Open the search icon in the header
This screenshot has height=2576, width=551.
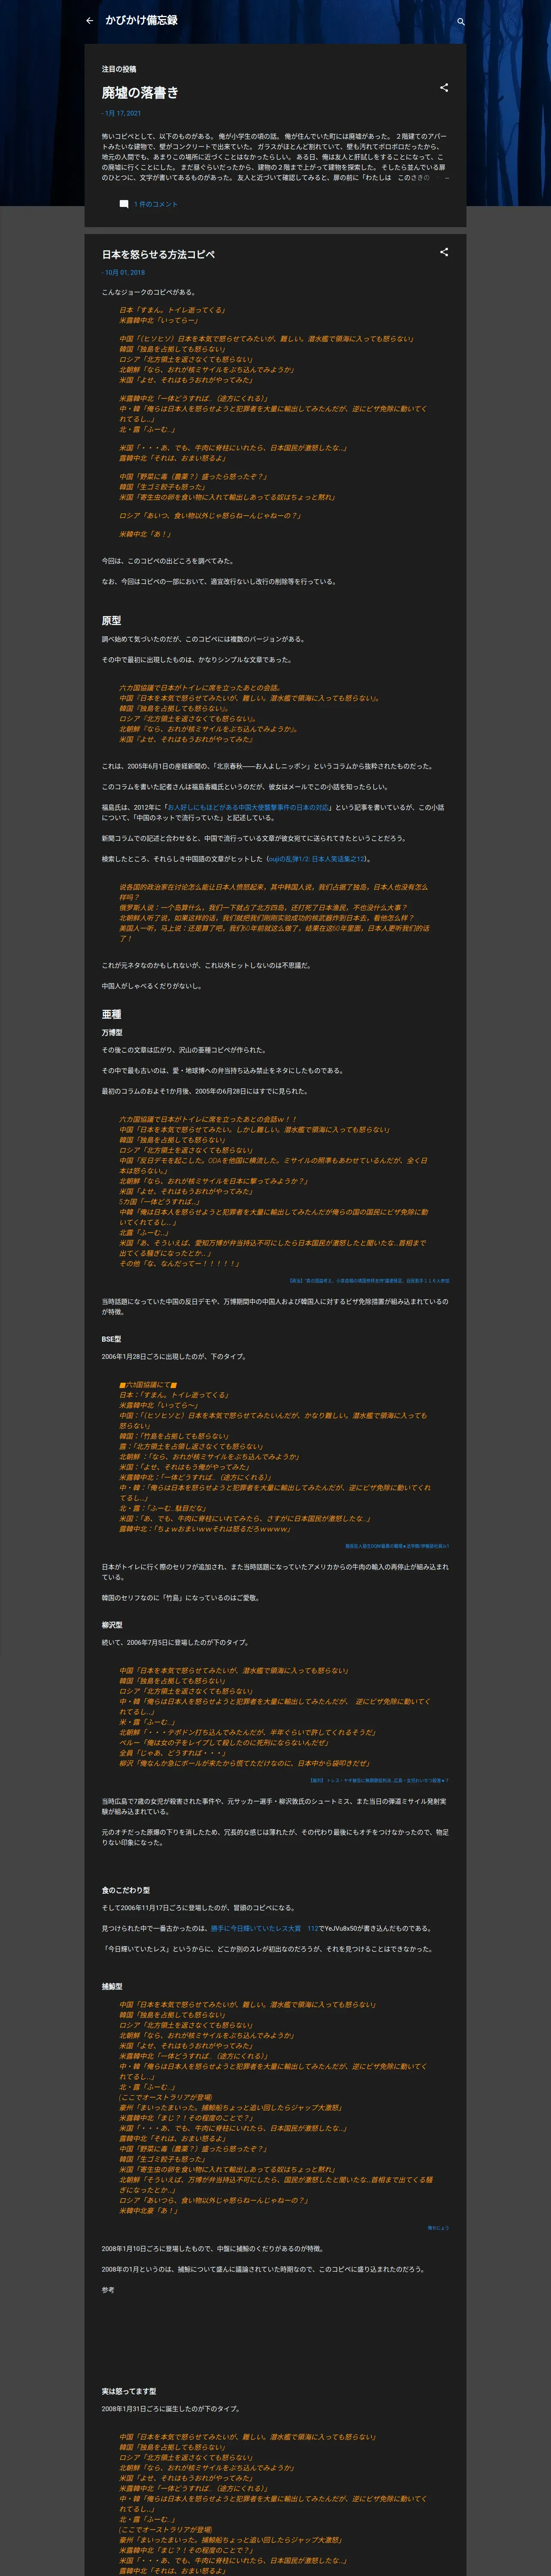[x=460, y=21]
